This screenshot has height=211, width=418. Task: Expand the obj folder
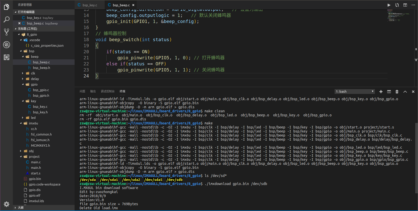coord(21,151)
